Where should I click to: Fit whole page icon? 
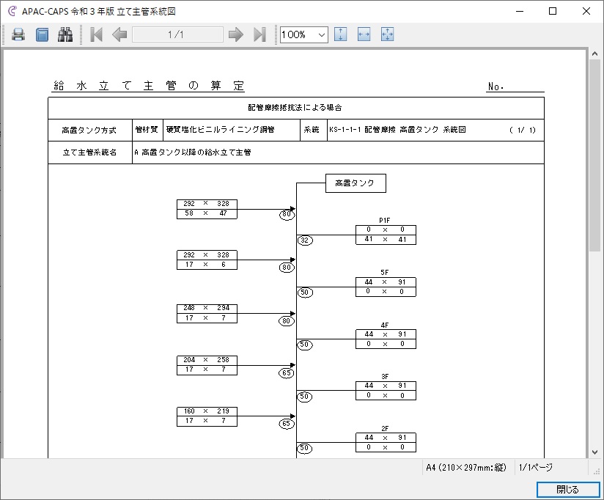[388, 34]
